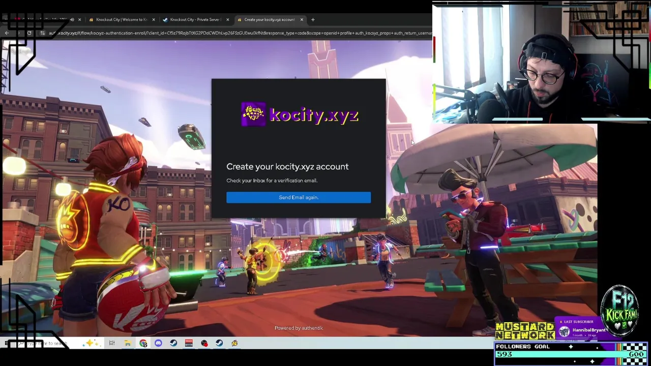Image resolution: width=651 pixels, height=366 pixels.
Task: Close the Knockout City Private Server tab
Action: click(x=227, y=20)
